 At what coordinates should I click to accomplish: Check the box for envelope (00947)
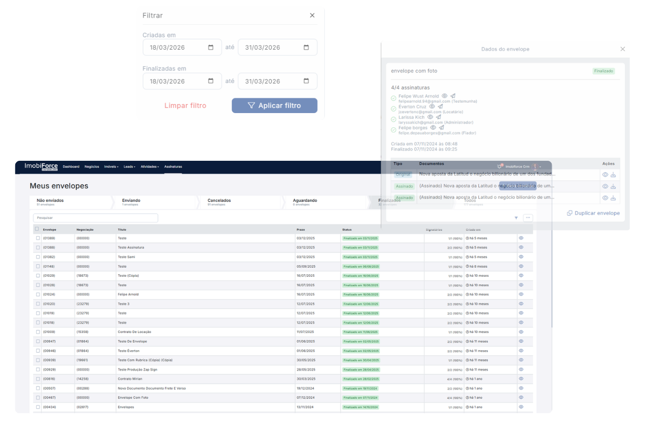(x=38, y=342)
